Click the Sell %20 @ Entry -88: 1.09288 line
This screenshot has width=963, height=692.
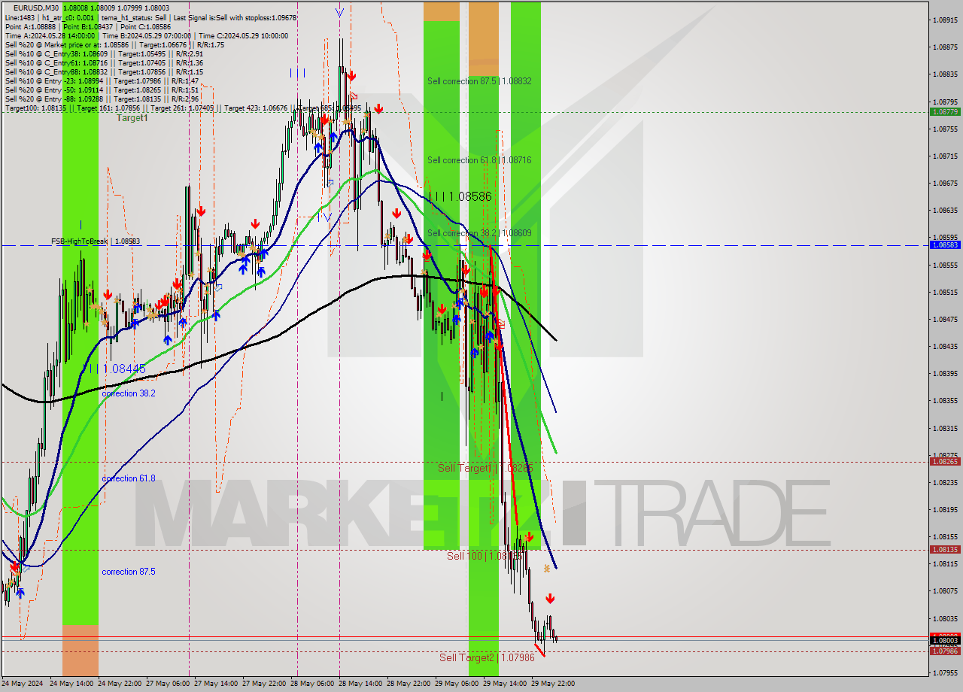(x=102, y=99)
